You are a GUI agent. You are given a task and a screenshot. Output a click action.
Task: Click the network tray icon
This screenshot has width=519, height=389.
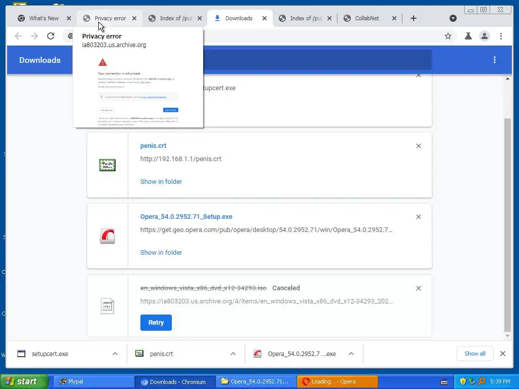click(472, 381)
